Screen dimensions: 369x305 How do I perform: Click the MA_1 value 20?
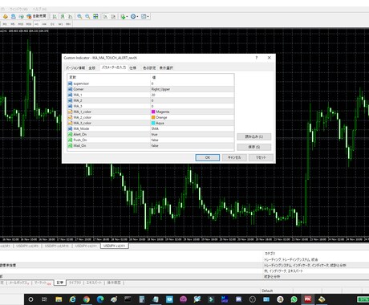153,95
